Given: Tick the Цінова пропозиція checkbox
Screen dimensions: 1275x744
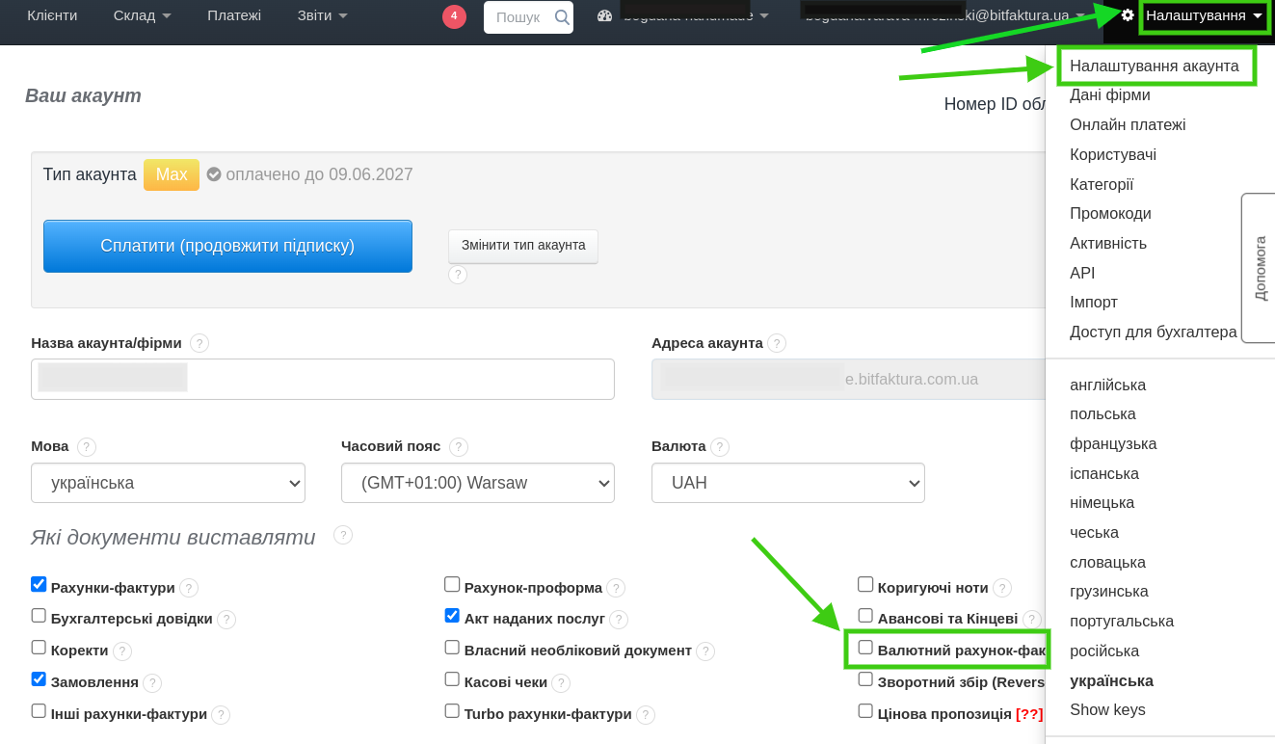Looking at the screenshot, I should [865, 711].
